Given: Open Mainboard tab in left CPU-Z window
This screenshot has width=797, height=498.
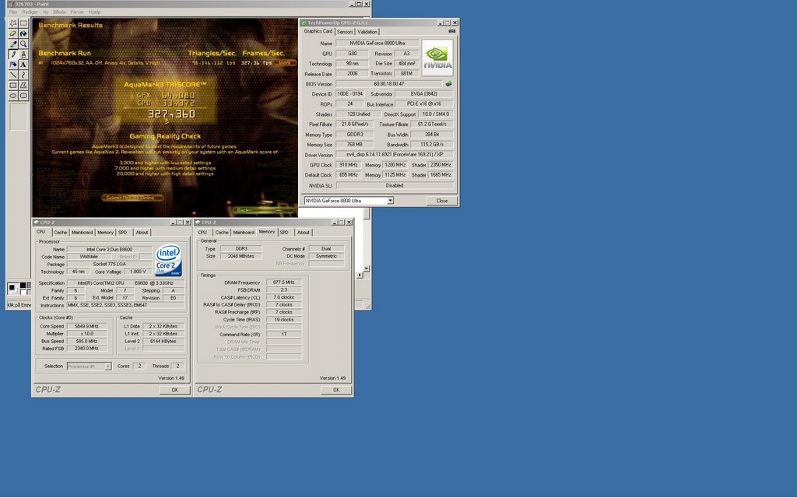Looking at the screenshot, I should tap(82, 232).
